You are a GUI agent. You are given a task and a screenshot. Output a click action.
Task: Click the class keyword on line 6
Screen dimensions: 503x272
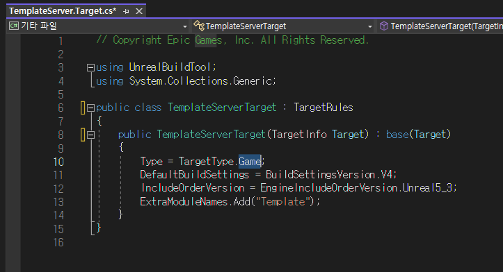[x=147, y=108]
